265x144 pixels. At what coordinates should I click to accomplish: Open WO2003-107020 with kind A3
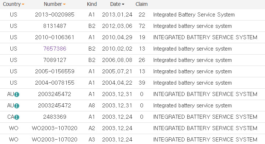(x=55, y=140)
